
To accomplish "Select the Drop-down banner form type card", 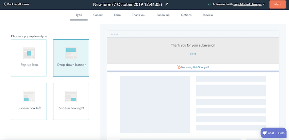I will [71, 58].
